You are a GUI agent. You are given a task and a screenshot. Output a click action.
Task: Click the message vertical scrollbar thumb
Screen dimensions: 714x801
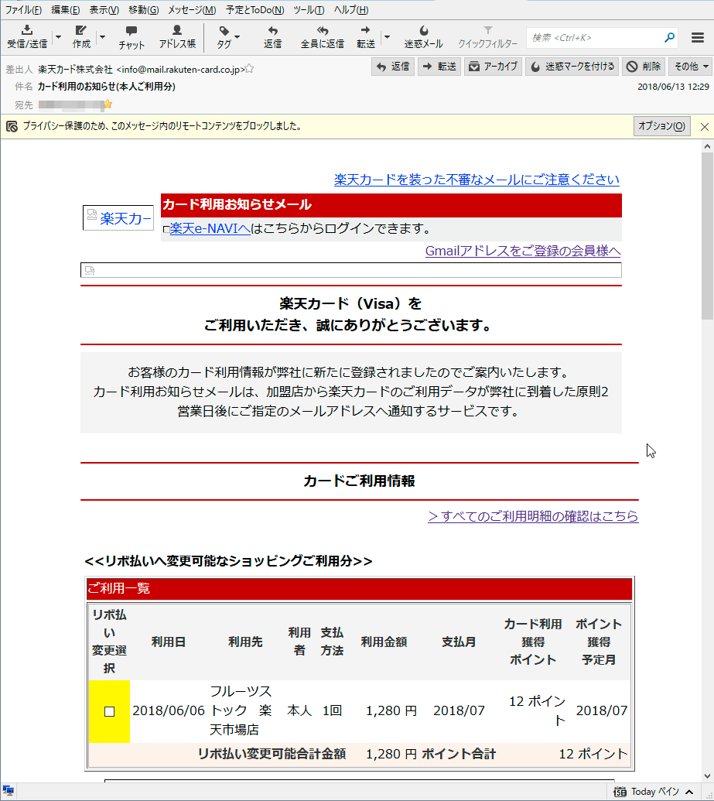(707, 236)
